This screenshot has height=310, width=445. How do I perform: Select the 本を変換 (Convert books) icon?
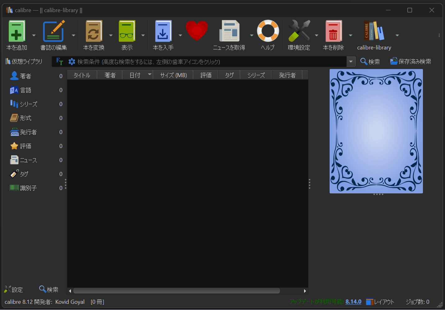click(94, 31)
